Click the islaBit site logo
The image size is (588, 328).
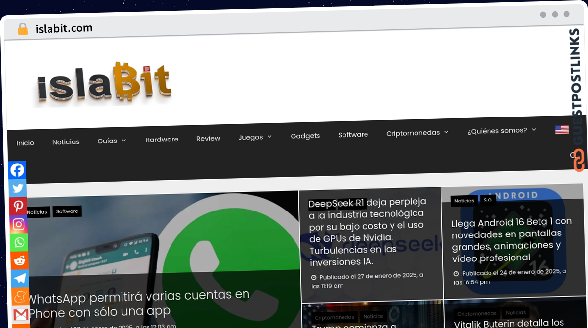tap(104, 84)
